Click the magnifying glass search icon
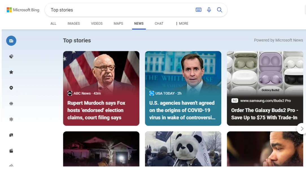Screen dimensions: 306x169 click(219, 10)
